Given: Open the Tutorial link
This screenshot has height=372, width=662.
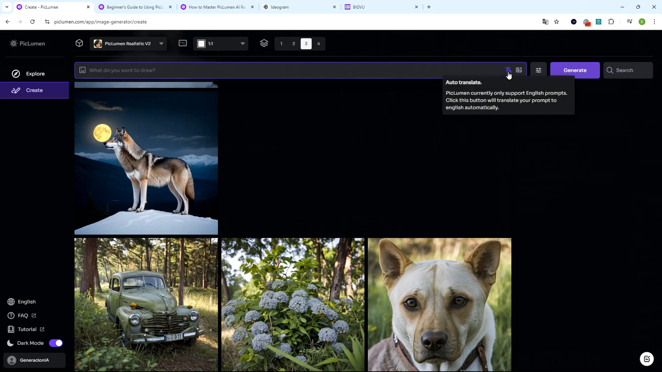Looking at the screenshot, I should click(27, 329).
